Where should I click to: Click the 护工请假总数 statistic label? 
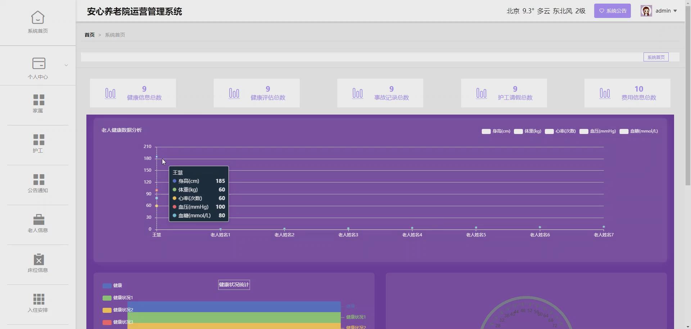click(x=515, y=98)
